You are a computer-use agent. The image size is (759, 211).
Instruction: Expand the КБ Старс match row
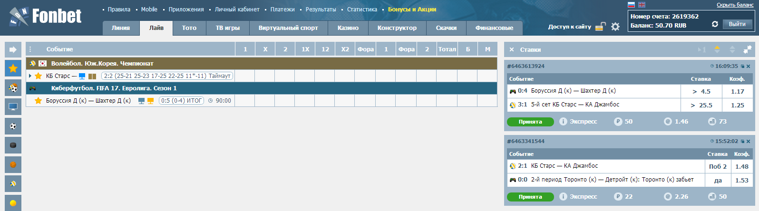pyautogui.click(x=30, y=76)
